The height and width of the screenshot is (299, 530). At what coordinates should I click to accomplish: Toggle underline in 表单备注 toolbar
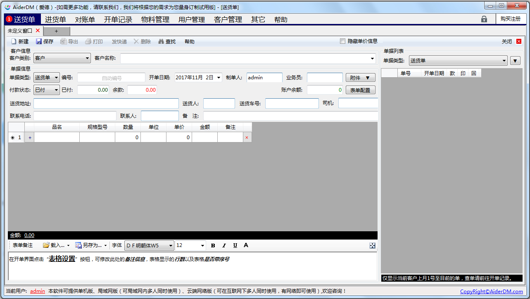point(235,245)
